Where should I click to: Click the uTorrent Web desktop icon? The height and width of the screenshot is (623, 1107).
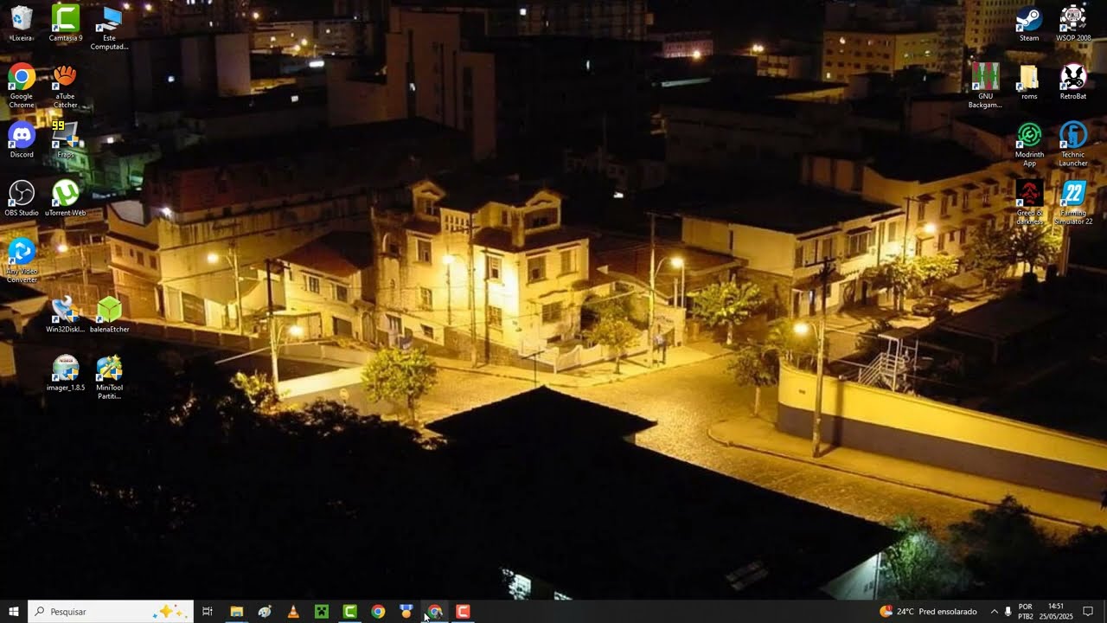[66, 198]
